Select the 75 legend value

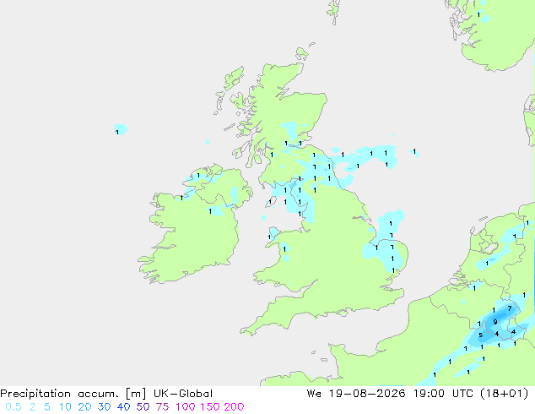(x=162, y=407)
